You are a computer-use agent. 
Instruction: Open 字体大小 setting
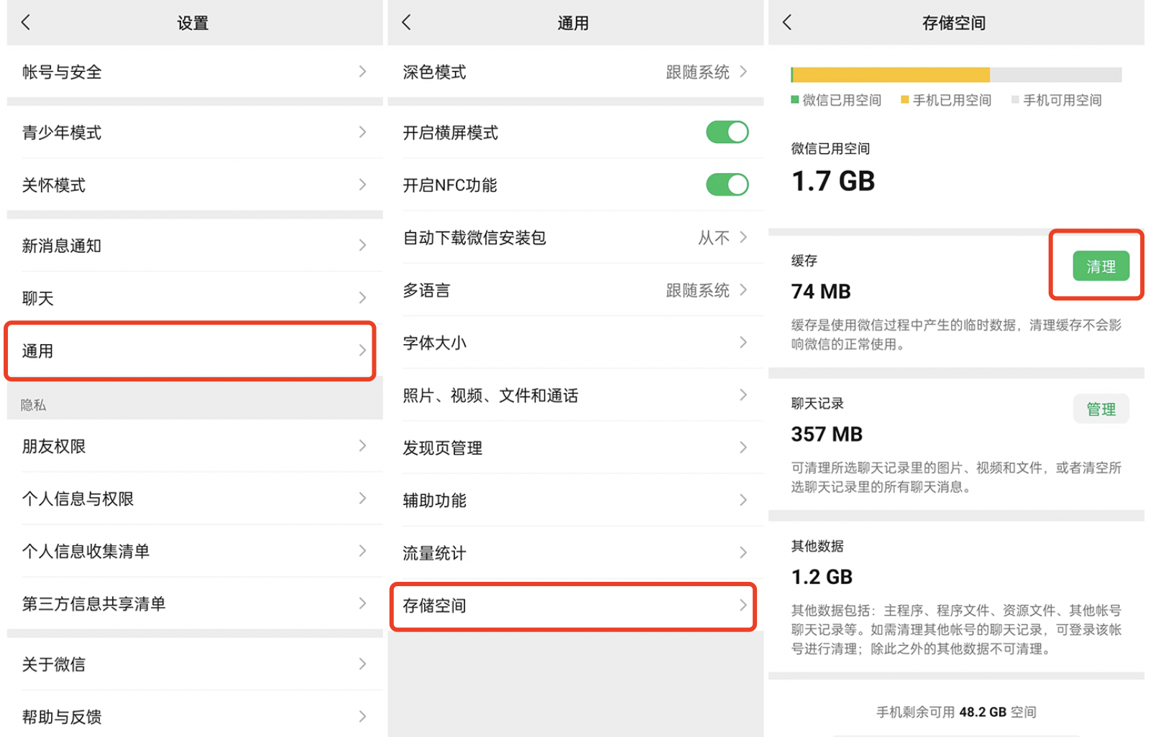coord(575,343)
